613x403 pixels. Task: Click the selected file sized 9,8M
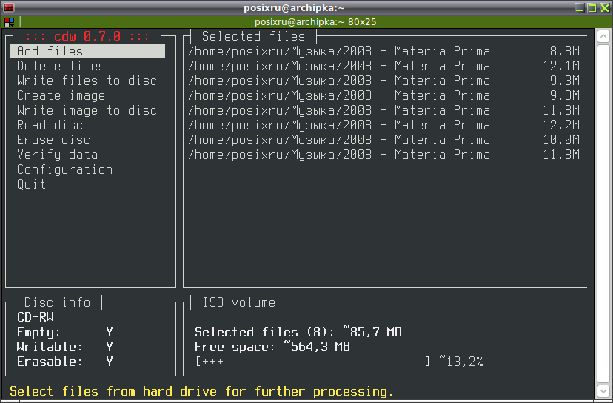pyautogui.click(x=383, y=95)
